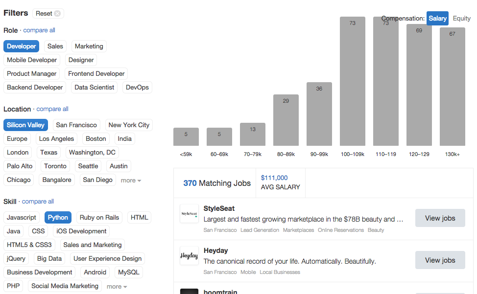Image resolution: width=477 pixels, height=294 pixels.
Task: Expand more skills dropdown
Action: pos(117,287)
